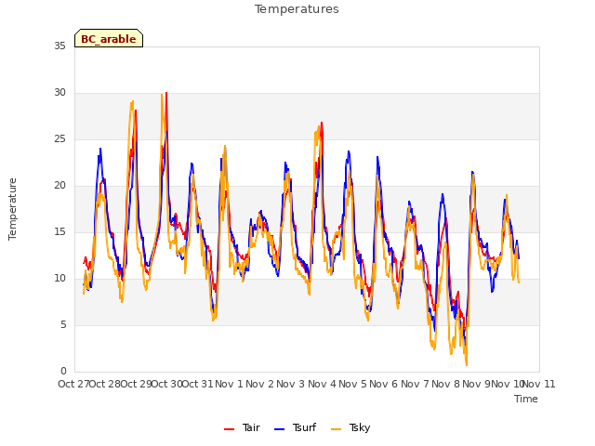
Task: Click the orange Tsky legend color marker
Action: coord(336,429)
